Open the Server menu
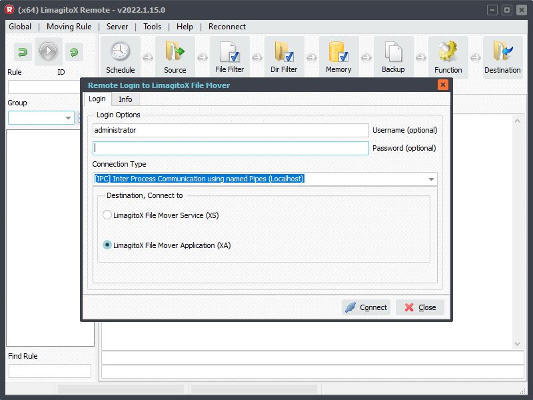Image resolution: width=533 pixels, height=400 pixels. 117,27
